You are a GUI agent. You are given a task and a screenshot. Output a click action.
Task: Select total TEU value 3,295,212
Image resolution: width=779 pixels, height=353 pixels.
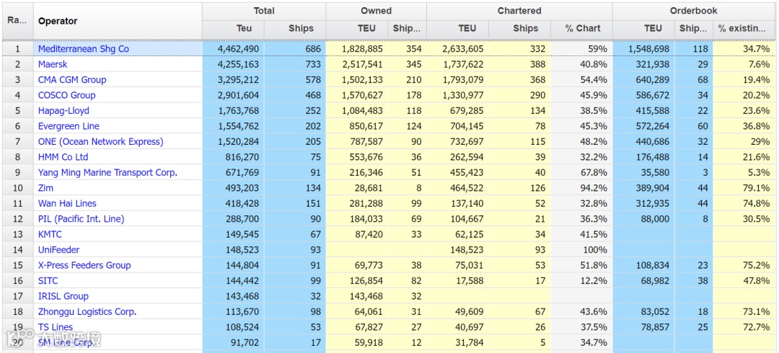237,79
